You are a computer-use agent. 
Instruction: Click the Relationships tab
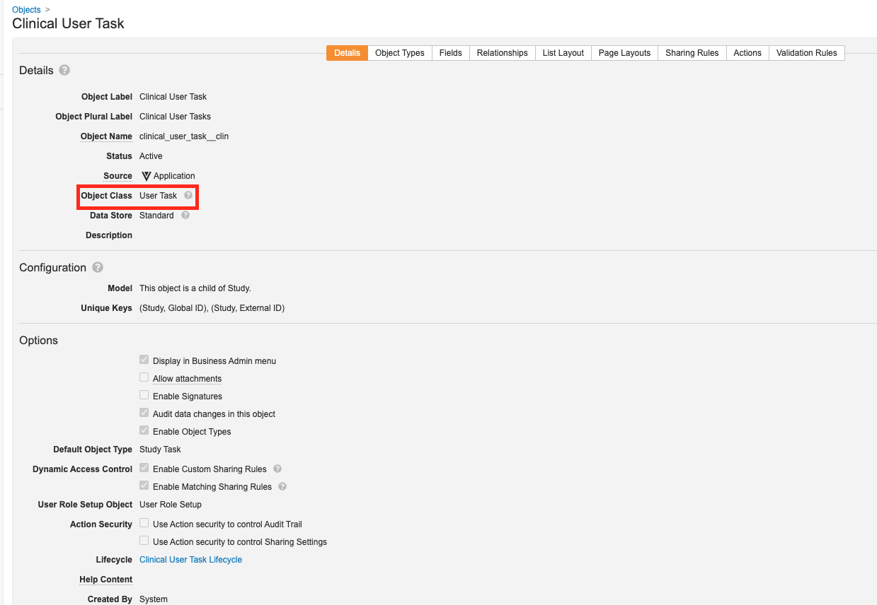coord(502,53)
